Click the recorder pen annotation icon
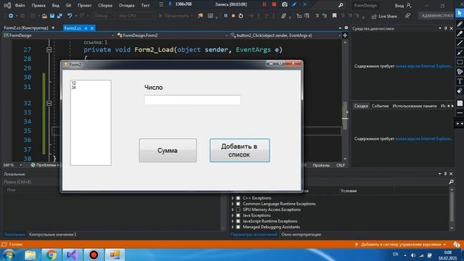Screen dimensions: 464x261 [x=294, y=4]
